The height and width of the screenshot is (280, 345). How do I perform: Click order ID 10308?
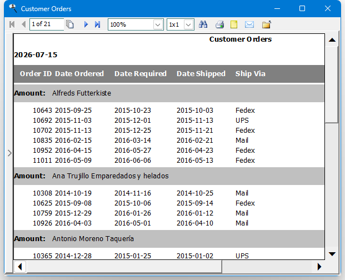(42, 193)
